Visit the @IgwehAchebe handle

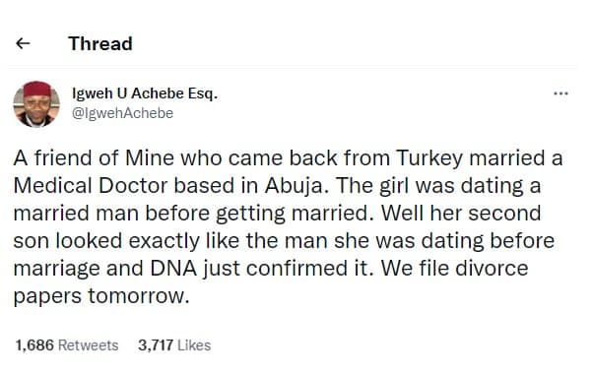click(x=122, y=113)
